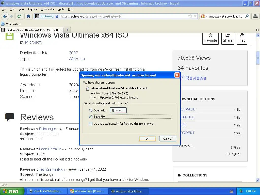The width and height of the screenshot is (260, 195).
Task: Close the Opening torrent dialog
Action: click(x=177, y=75)
